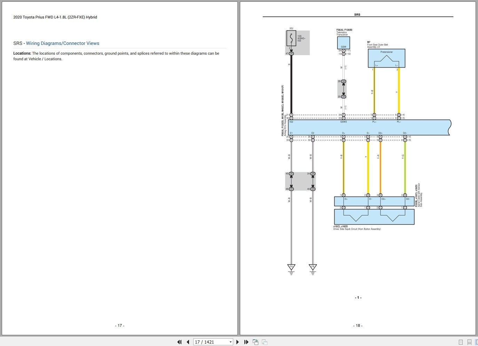Go to the first page
Image resolution: width=478 pixels, height=346 pixels.
click(x=179, y=342)
